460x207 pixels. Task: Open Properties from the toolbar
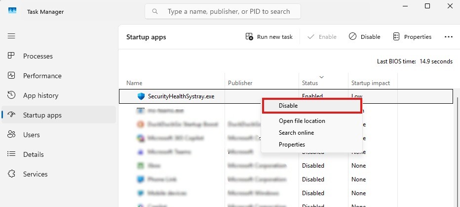coord(412,37)
